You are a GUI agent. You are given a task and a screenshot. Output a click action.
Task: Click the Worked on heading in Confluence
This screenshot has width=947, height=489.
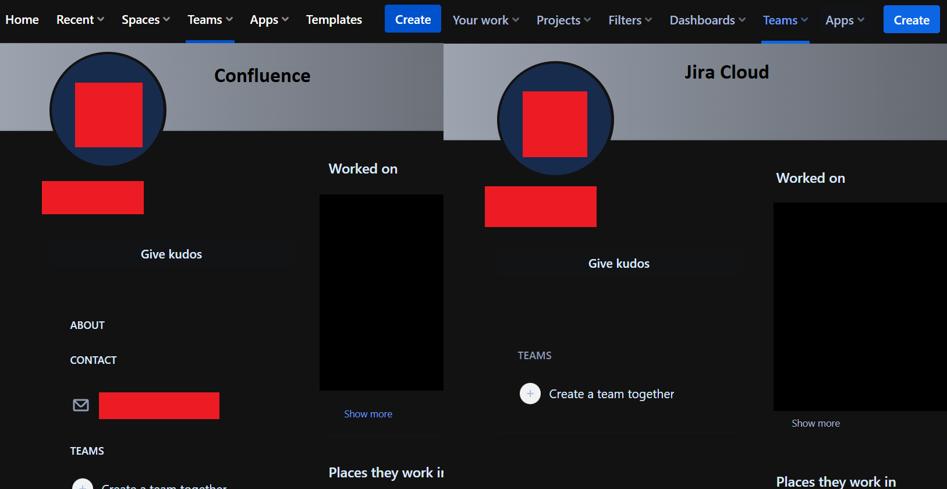point(363,169)
